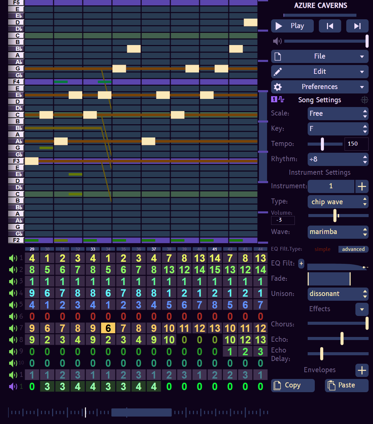Open the Type dropdown showing chip wave

(x=338, y=202)
